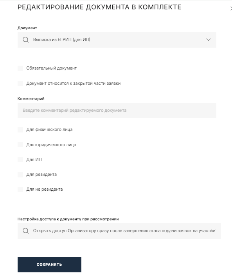
Task: Mark the 'Для не резидента' checkbox
Action: pos(20,189)
